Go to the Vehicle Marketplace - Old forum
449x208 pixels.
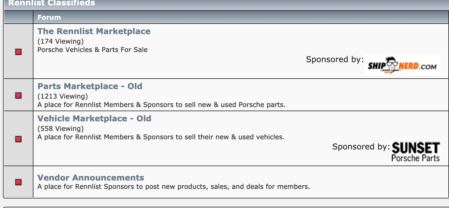(x=94, y=118)
